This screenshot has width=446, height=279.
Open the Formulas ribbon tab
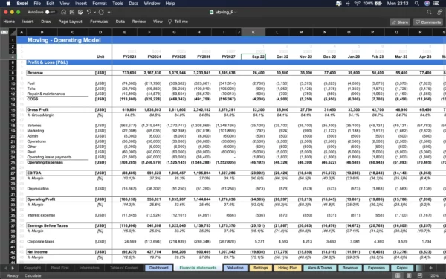[x=99, y=22]
